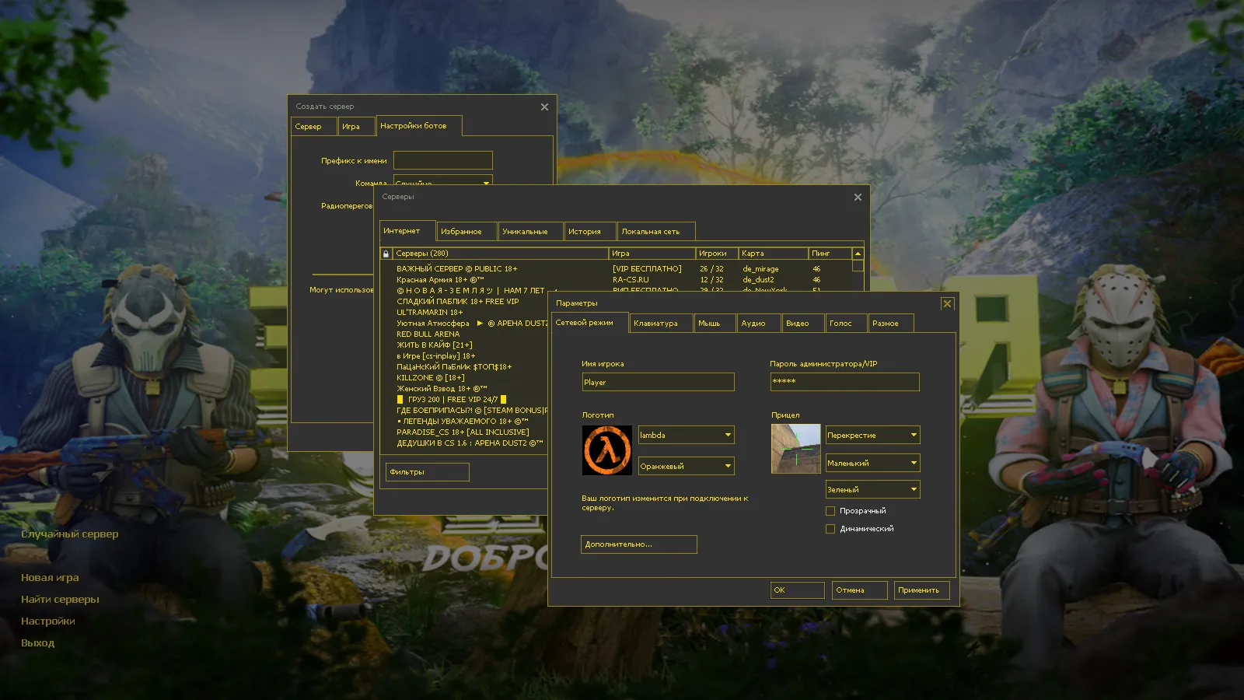Open the Избранное servers tab
The width and height of the screenshot is (1244, 700).
[465, 232]
